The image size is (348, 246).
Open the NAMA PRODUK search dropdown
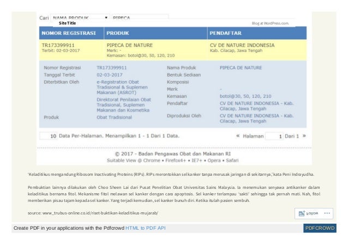click(x=80, y=17)
